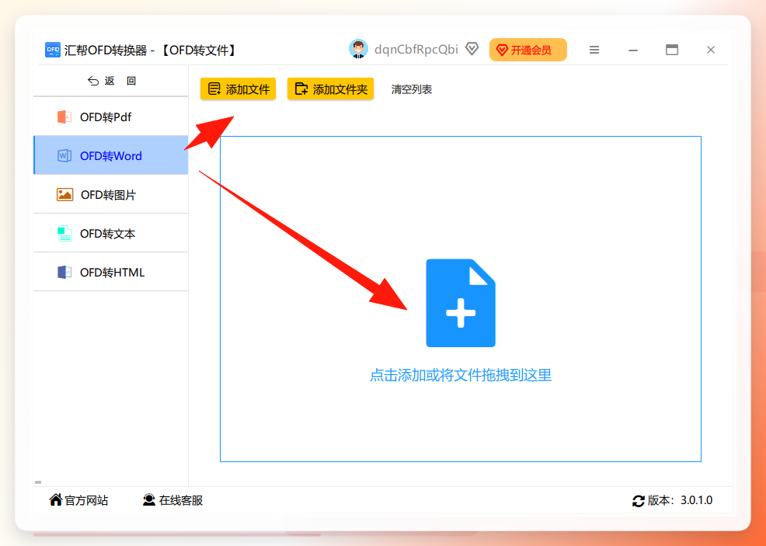Minimize the OFD converter window
The width and height of the screenshot is (766, 546).
[633, 50]
